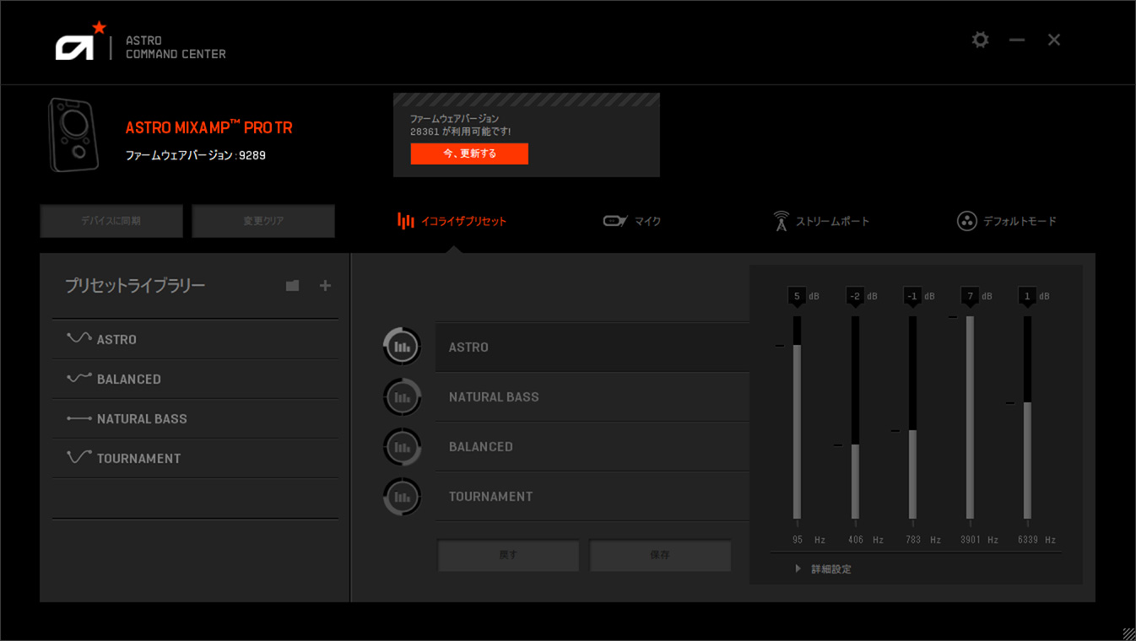This screenshot has height=641, width=1136.
Task: Switch to the マイク tab
Action: coord(632,221)
